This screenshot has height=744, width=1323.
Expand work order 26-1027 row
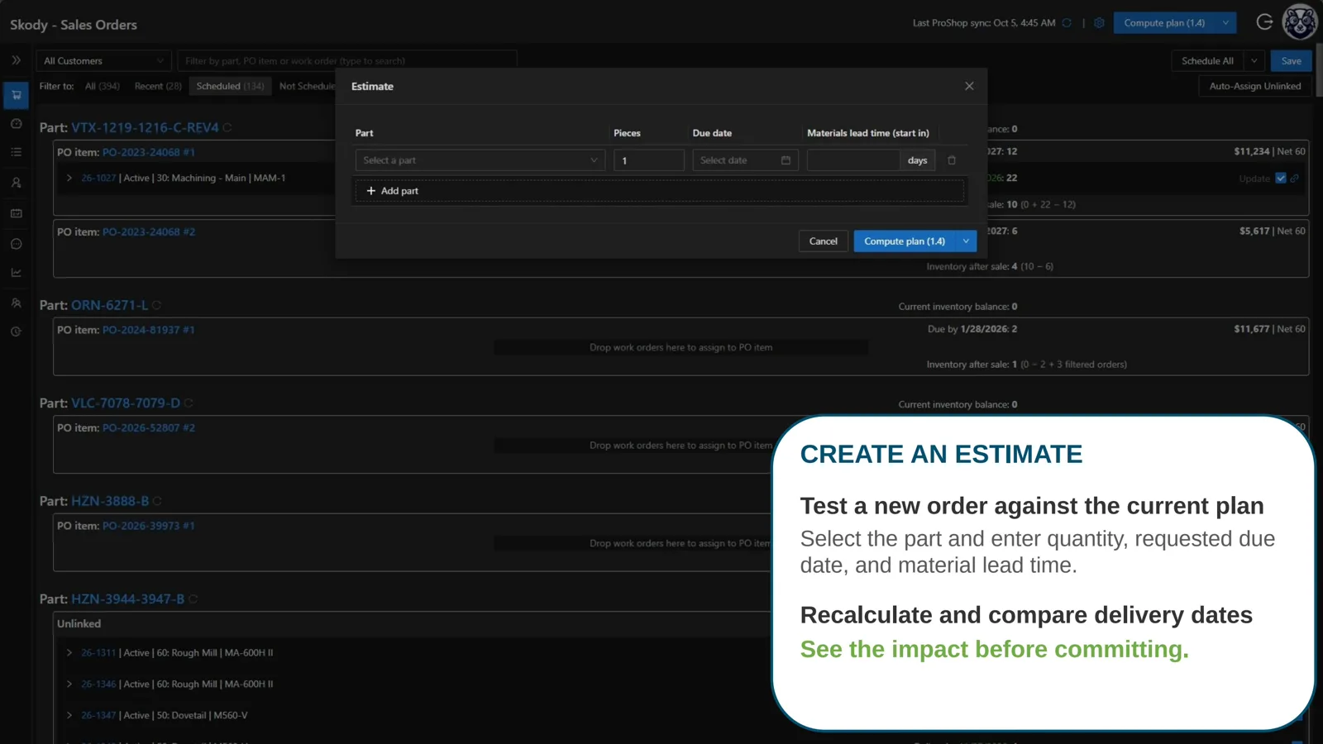(69, 178)
